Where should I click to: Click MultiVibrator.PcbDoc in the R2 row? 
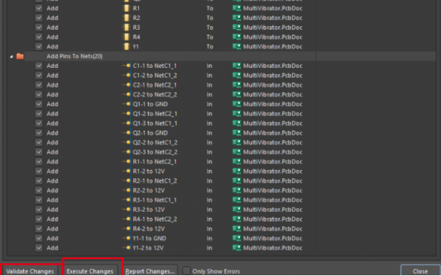click(x=273, y=18)
